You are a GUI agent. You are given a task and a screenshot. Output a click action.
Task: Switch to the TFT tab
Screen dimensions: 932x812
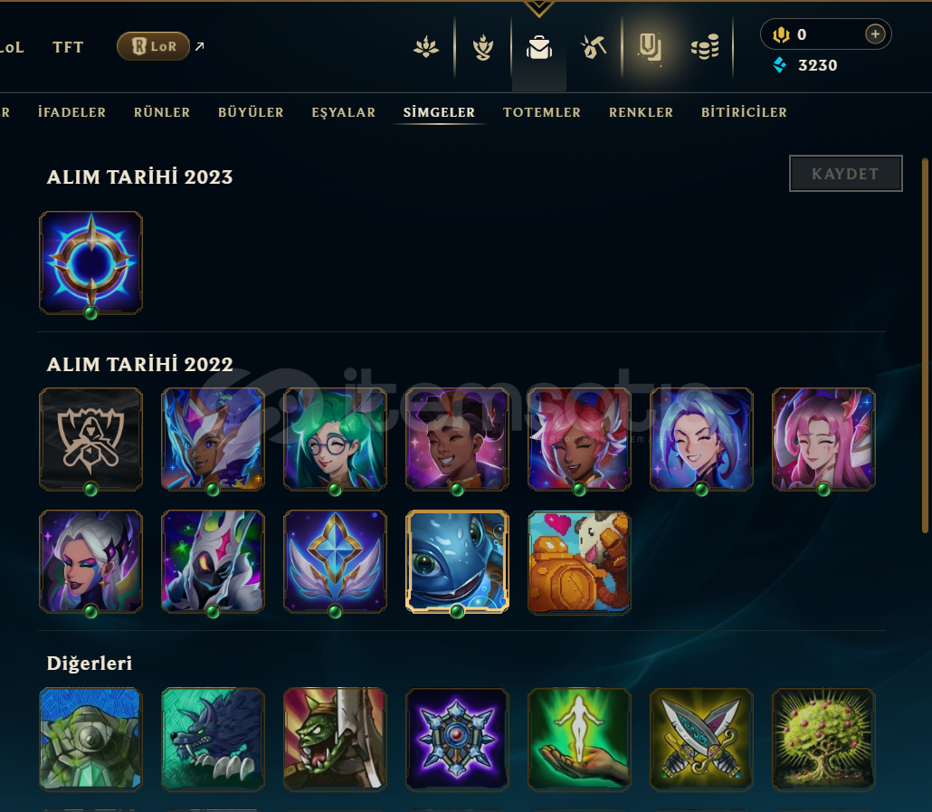point(68,47)
